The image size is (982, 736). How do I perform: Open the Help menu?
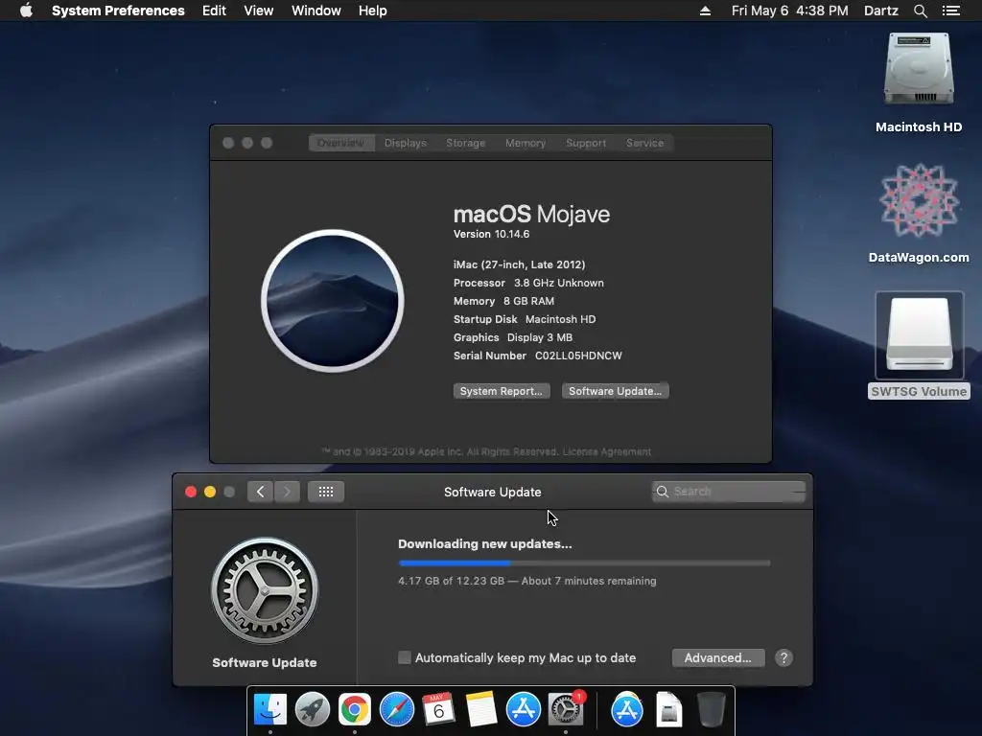point(373,11)
